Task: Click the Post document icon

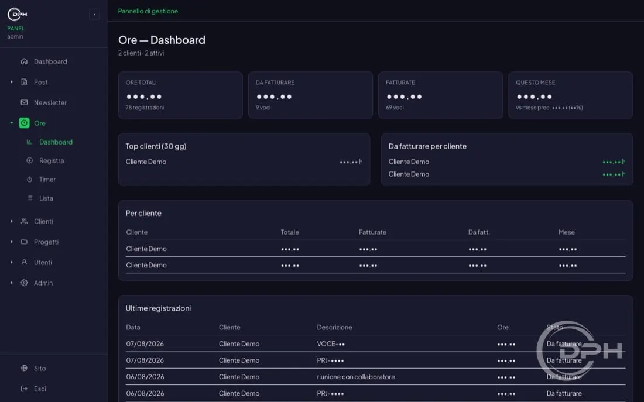Action: (x=24, y=82)
